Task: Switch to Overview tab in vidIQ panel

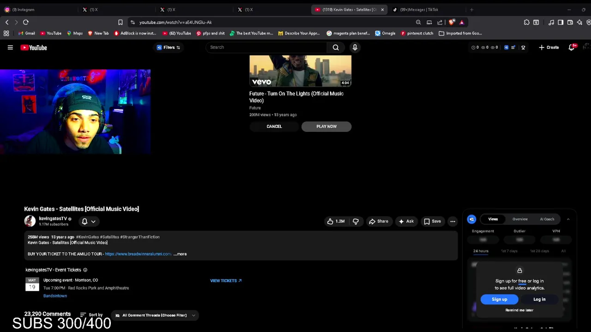Action: (x=520, y=219)
